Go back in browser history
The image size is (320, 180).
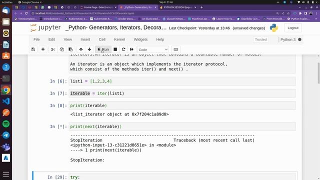click(15, 13)
